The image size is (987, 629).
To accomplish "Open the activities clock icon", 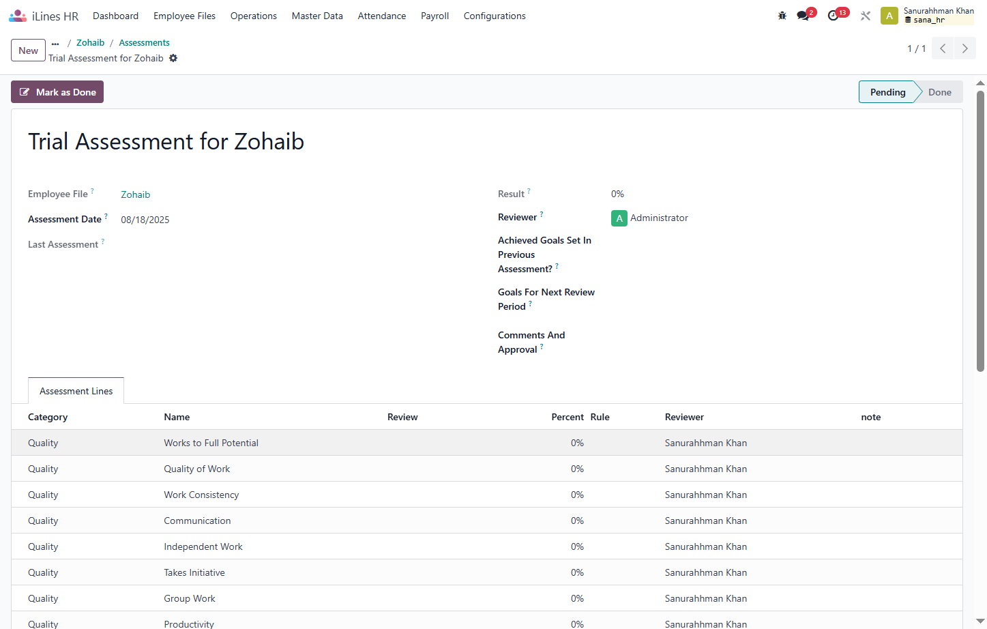I will (x=834, y=16).
